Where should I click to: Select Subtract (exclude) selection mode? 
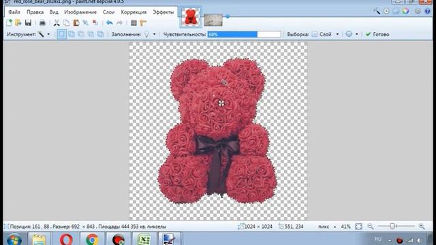[81, 34]
